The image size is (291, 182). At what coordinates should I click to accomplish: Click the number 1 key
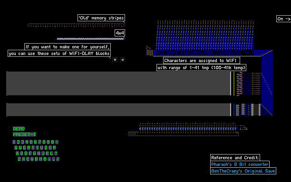pos(14,142)
